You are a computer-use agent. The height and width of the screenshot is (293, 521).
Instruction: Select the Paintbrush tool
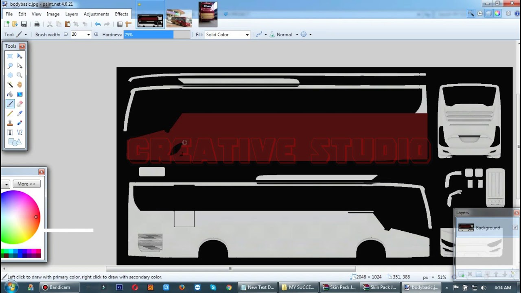(x=10, y=104)
